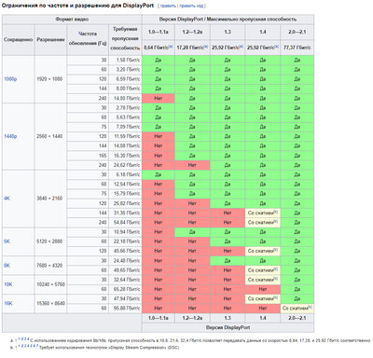Click footnote beside 8K 60 Hz "Со сжатием"
This screenshot has width=373, height=358.
tap(275, 268)
